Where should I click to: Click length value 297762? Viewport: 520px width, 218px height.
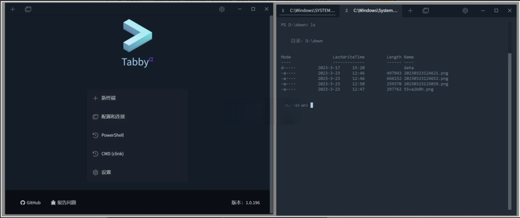click(x=394, y=89)
